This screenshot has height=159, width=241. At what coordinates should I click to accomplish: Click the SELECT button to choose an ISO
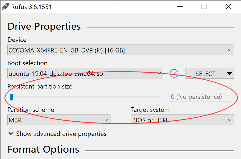[x=206, y=73]
